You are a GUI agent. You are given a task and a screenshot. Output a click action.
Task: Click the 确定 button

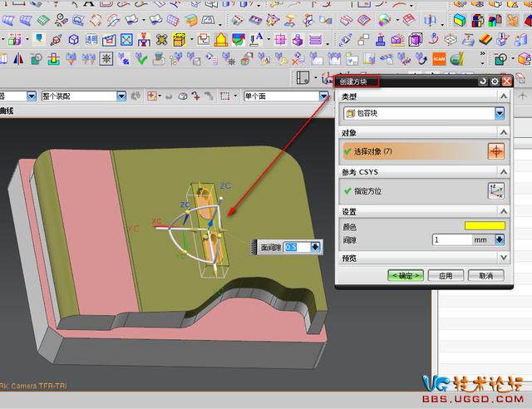405,275
